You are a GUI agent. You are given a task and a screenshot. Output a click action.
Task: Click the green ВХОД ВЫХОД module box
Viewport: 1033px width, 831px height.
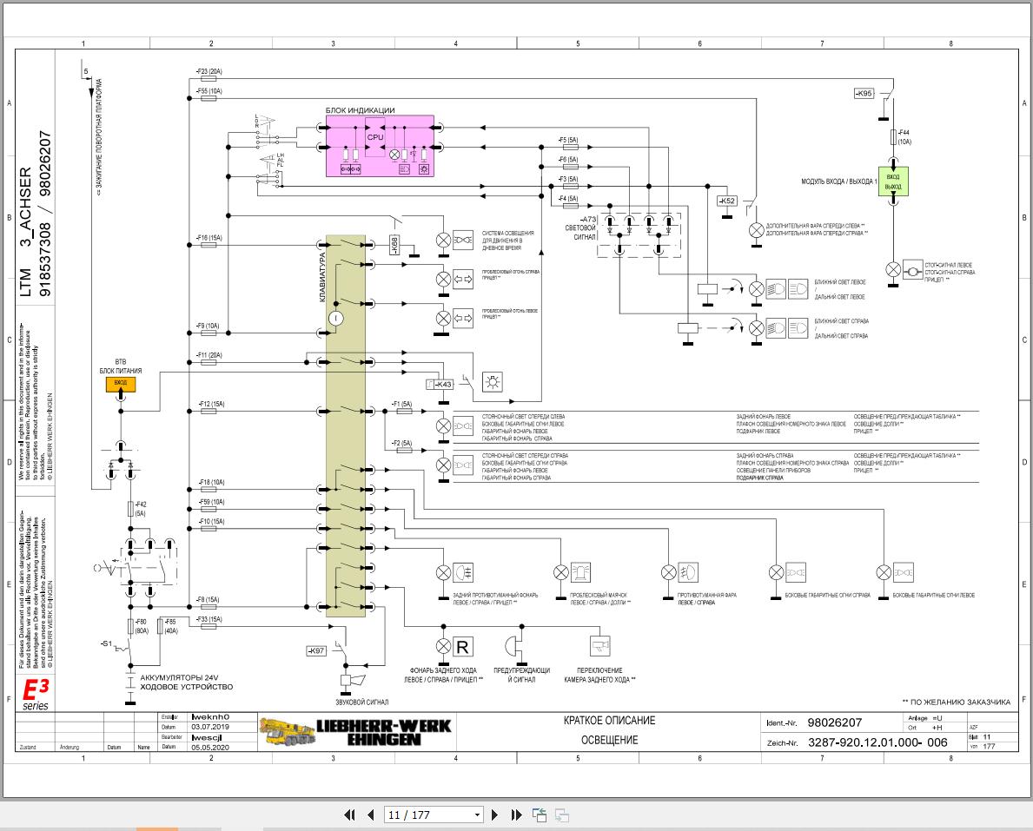click(893, 181)
